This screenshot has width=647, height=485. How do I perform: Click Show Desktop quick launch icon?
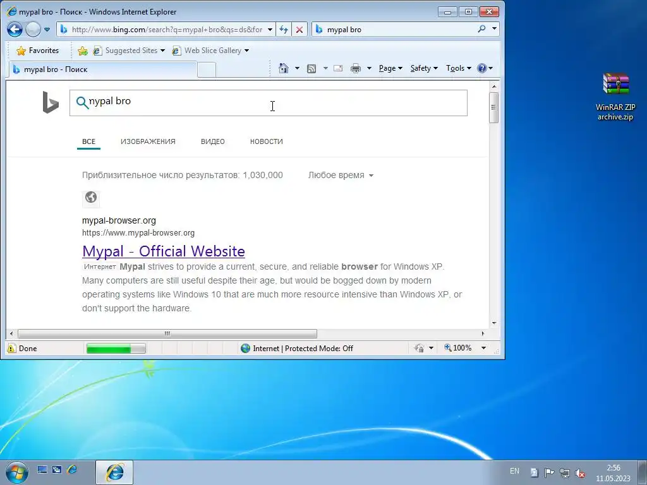pyautogui.click(x=42, y=469)
